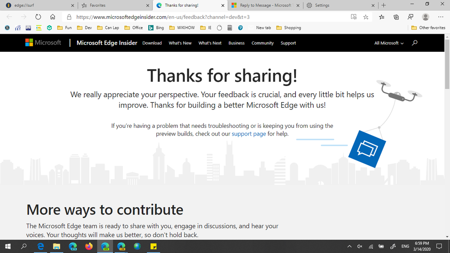Open File Explorer from the taskbar

click(57, 246)
